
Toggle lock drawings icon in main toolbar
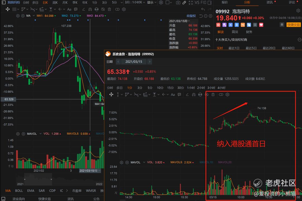pos(96,9)
